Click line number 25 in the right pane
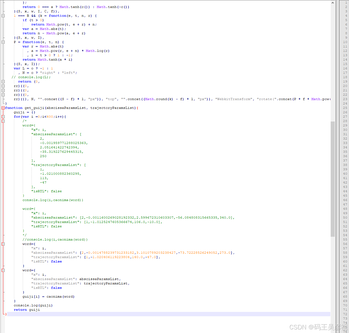Image resolution: width=349 pixels, height=333 pixels. 345,108
